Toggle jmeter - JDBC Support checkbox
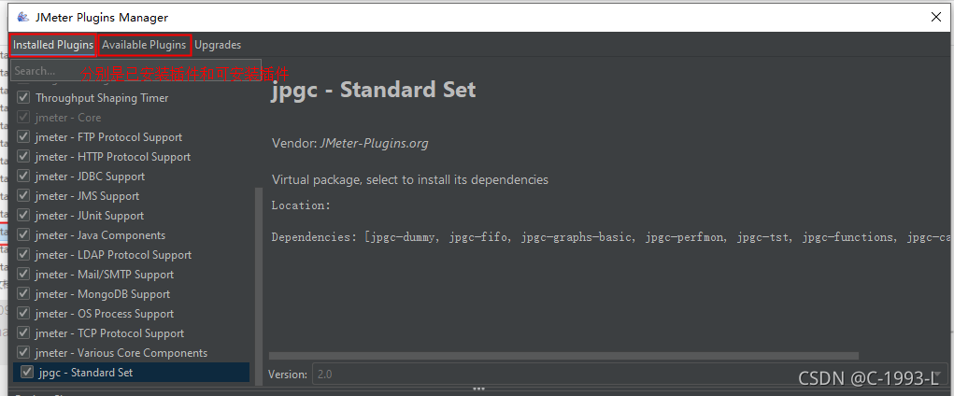The image size is (954, 396). click(x=23, y=176)
